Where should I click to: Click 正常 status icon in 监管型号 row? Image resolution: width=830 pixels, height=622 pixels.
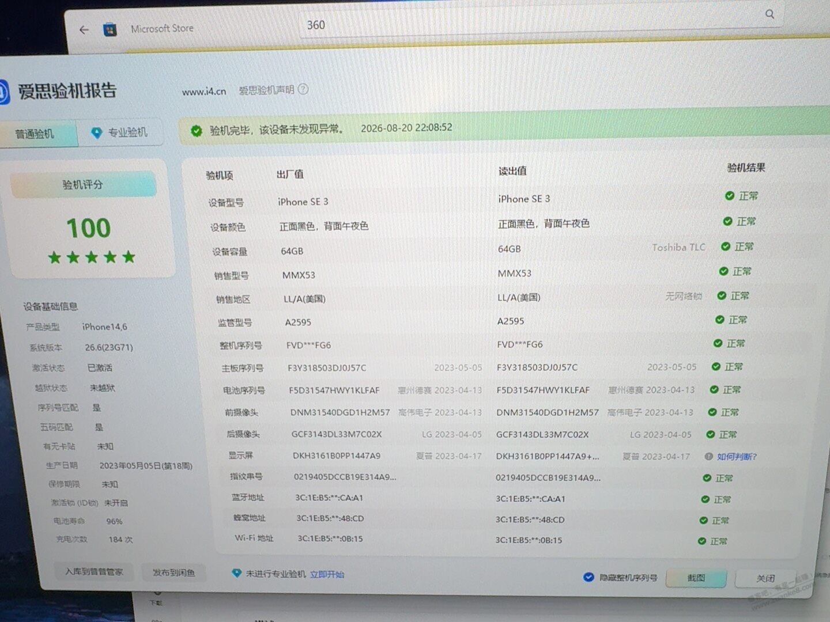point(719,320)
